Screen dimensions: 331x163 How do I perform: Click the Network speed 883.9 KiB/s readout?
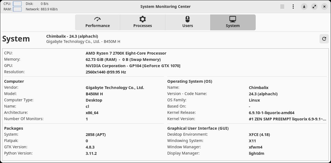pyautogui.click(x=49, y=9)
